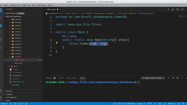
Task: Click Run code lens above main
Action: 64,36
